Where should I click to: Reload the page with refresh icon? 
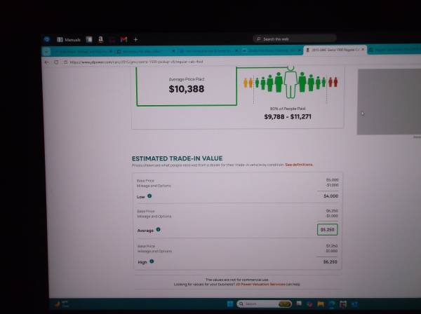click(56, 62)
